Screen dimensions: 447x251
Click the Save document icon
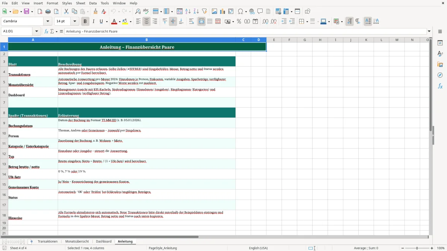[26, 12]
